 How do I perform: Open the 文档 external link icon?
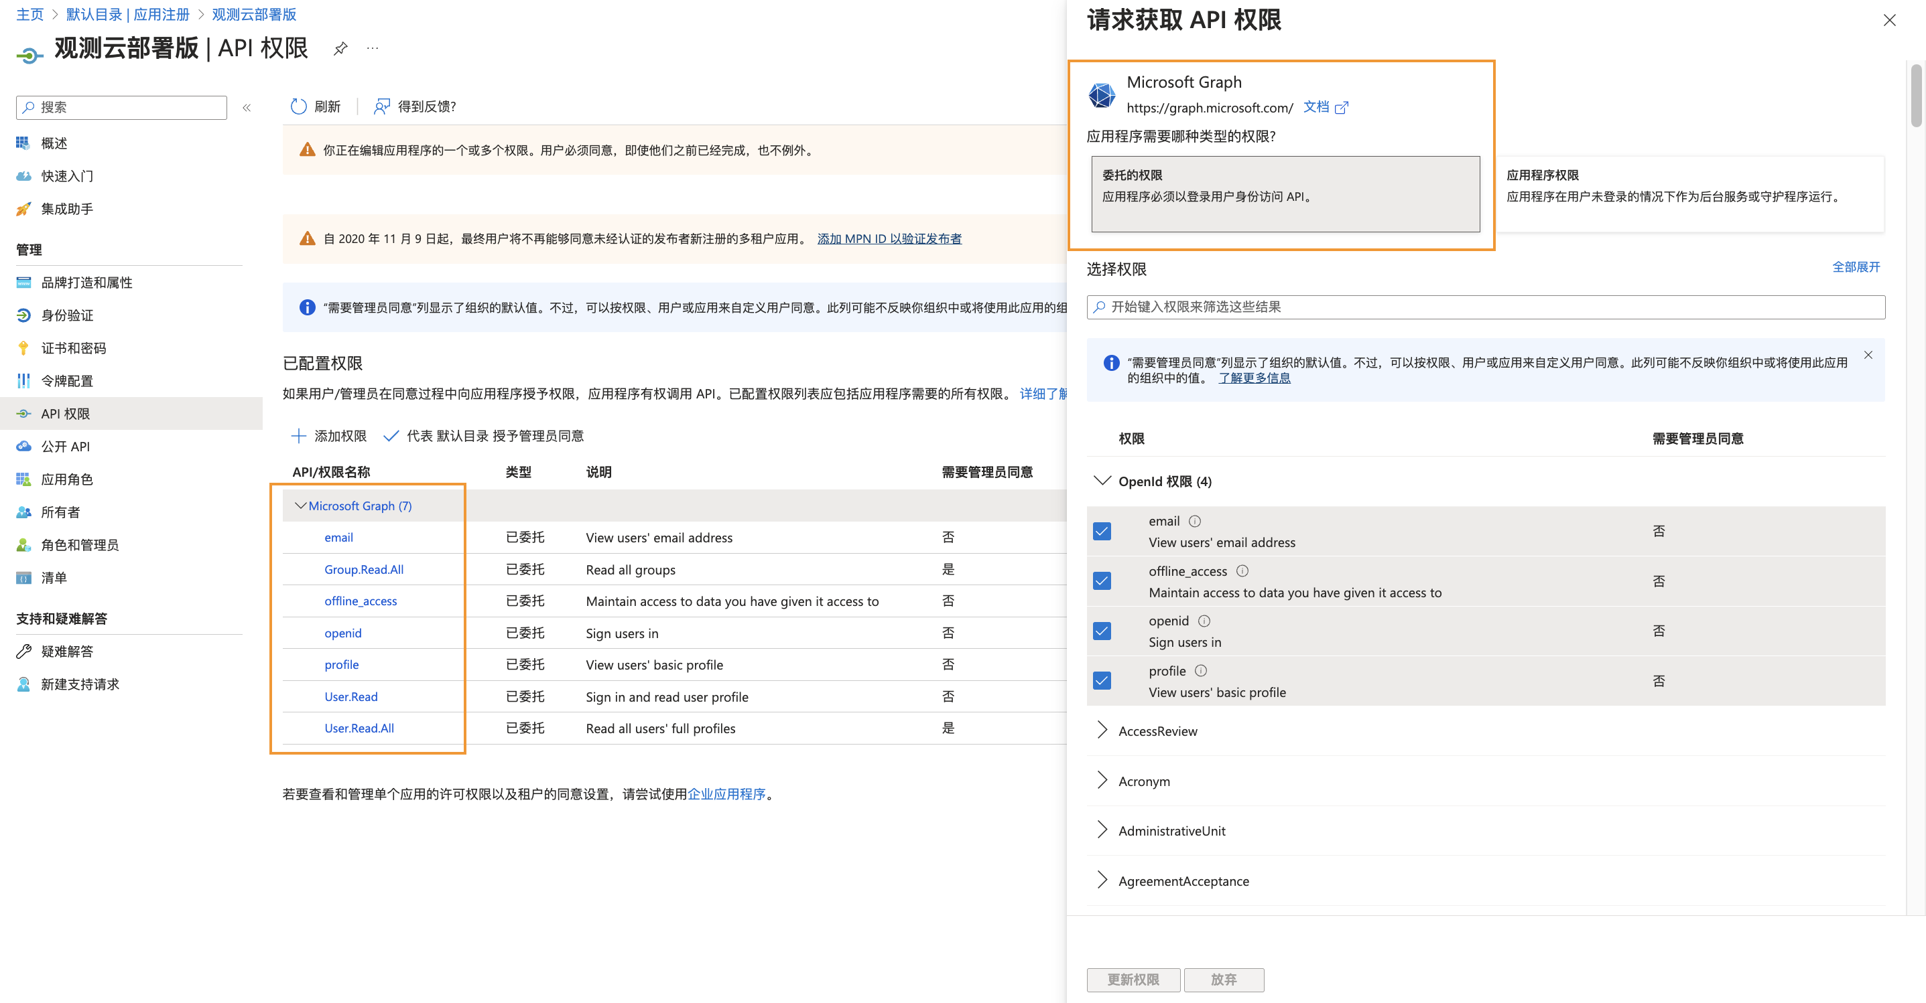tap(1342, 108)
